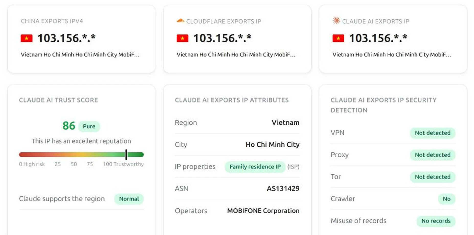
Task: Click the (ISP) label
Action: pyautogui.click(x=293, y=167)
